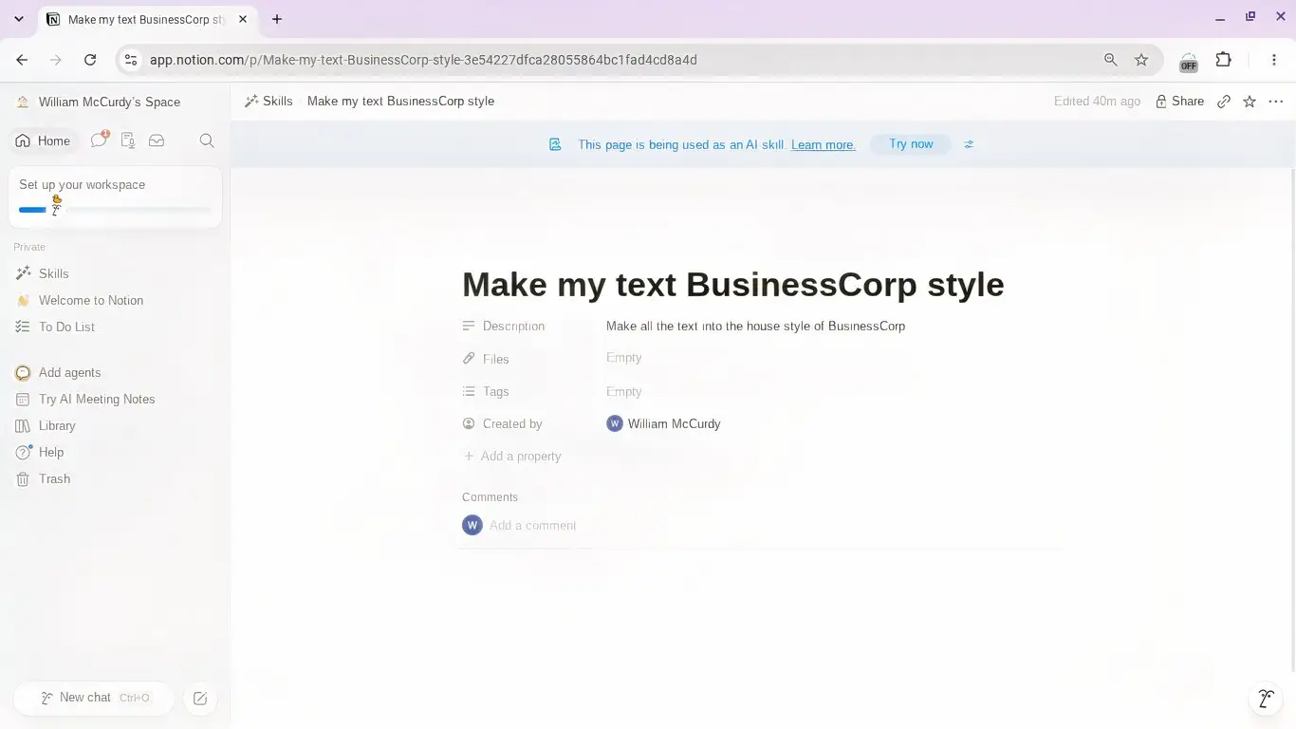The width and height of the screenshot is (1296, 729).
Task: Open the Trash
Action: click(115, 478)
